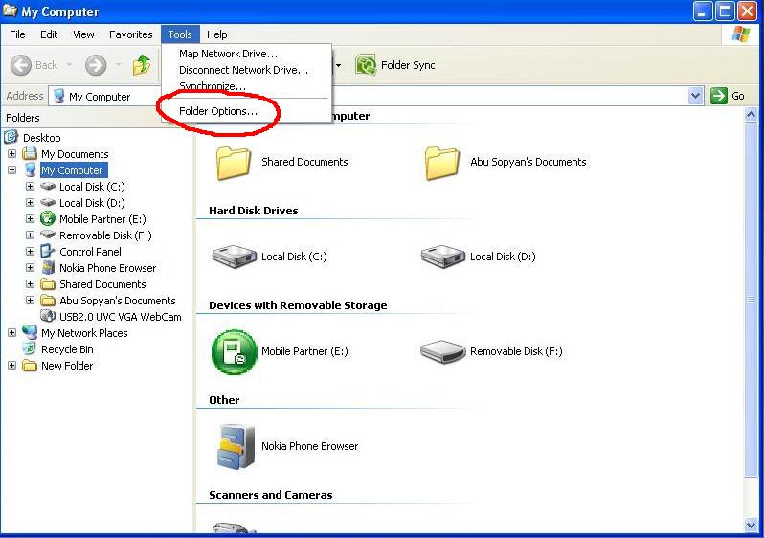Expand My Network Places tree node
The height and width of the screenshot is (538, 764).
pyautogui.click(x=12, y=333)
